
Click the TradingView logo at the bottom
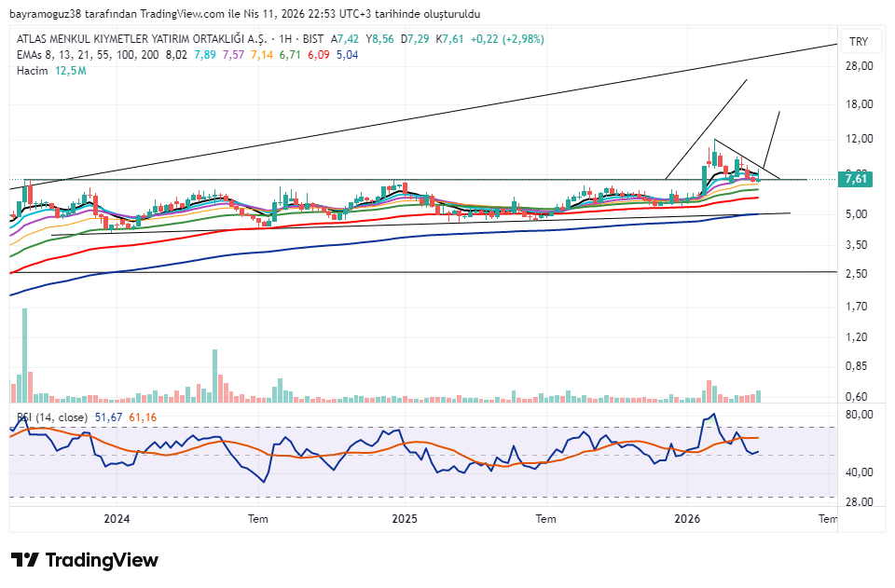(85, 560)
